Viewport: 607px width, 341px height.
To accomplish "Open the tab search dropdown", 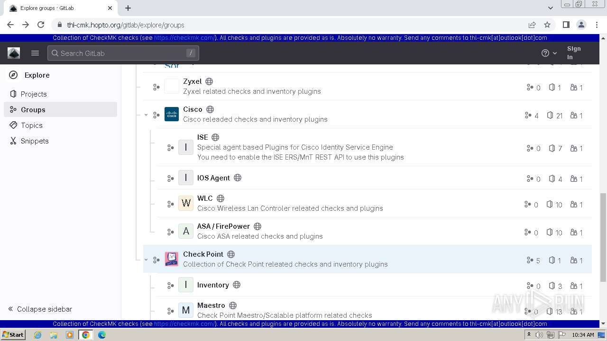I will click(x=551, y=8).
